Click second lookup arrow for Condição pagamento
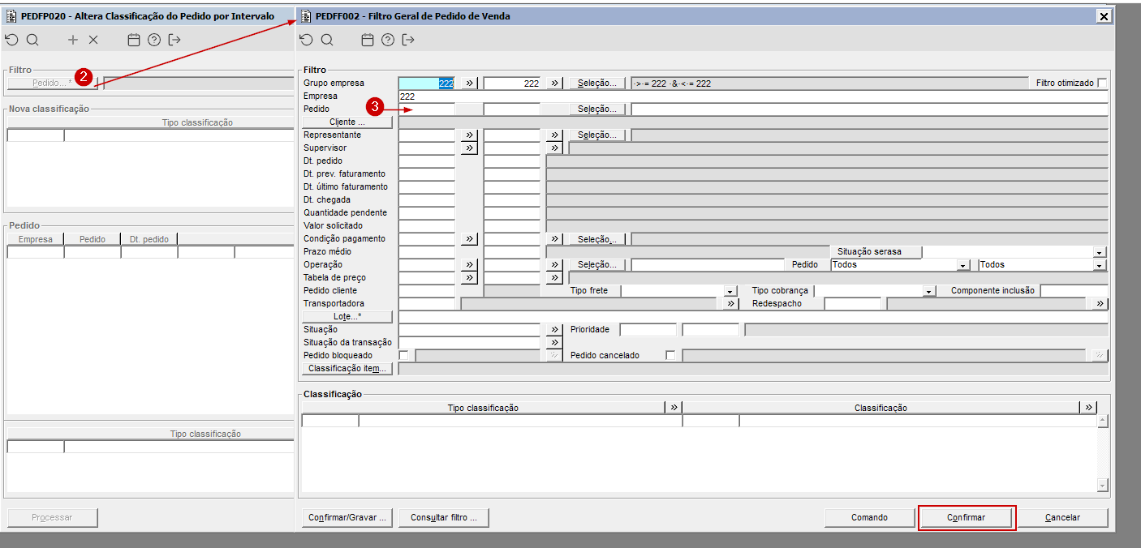 pos(554,238)
